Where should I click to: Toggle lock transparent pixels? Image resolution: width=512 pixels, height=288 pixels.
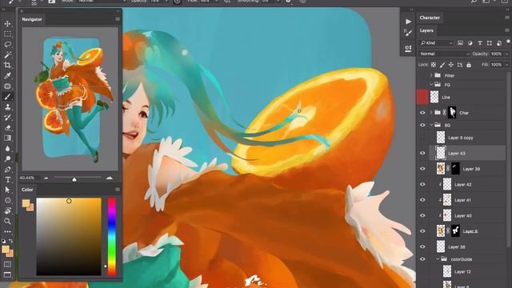click(434, 65)
